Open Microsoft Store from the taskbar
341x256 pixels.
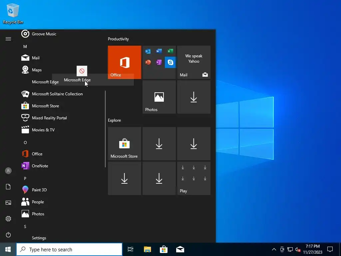164,249
